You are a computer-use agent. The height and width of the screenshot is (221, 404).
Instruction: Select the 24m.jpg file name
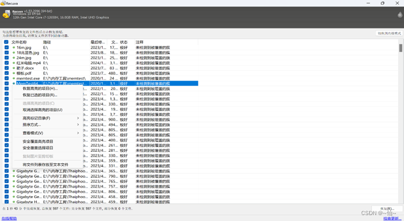pyautogui.click(x=24, y=58)
